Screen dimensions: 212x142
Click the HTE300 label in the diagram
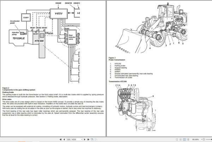point(39,41)
